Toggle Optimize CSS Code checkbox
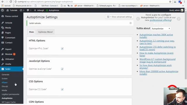This screenshot has width=187, height=105. click(62, 89)
